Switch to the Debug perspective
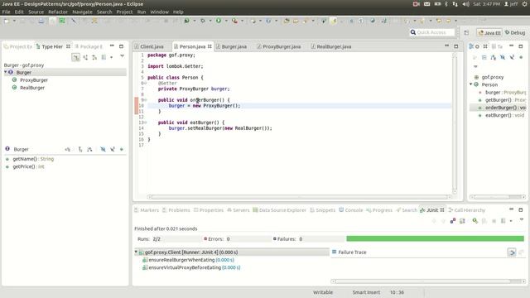Image resolution: width=530 pixels, height=298 pixels. [x=515, y=33]
